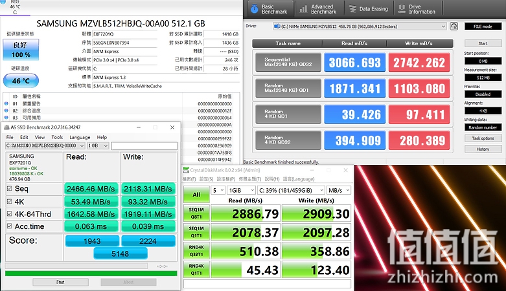Open the 1 GB size dropdown in AS SSD
Screen dimensions: 506x291
[98, 145]
